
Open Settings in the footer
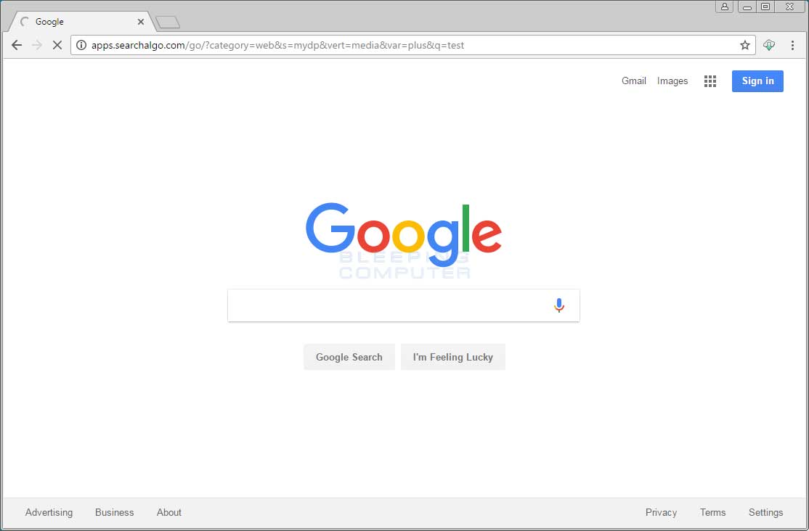click(765, 512)
